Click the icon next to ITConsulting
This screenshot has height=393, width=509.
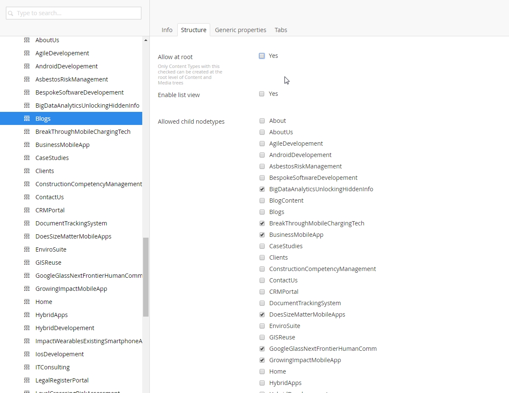[27, 367]
